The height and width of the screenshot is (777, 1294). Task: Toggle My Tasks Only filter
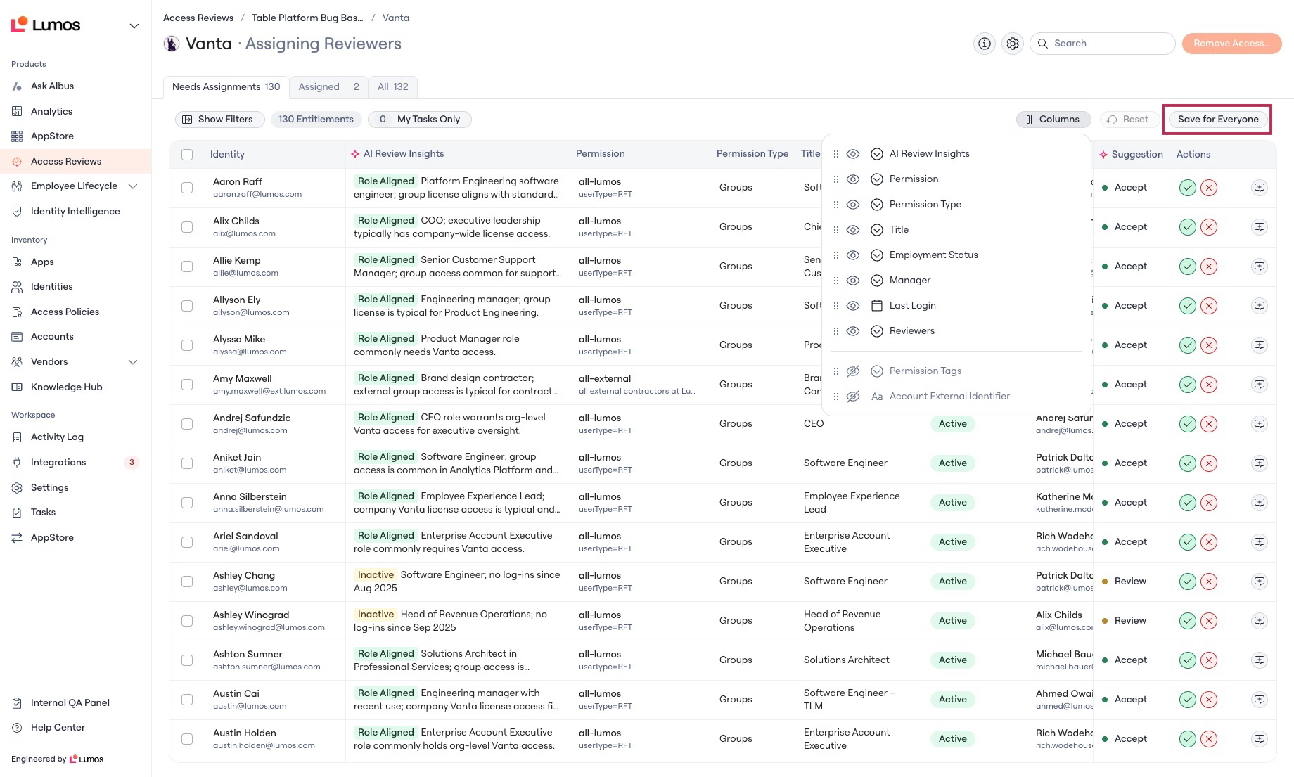[x=420, y=120]
